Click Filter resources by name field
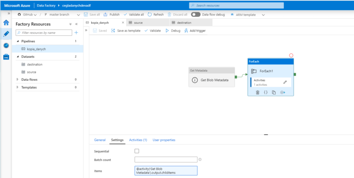 [x=44, y=33]
